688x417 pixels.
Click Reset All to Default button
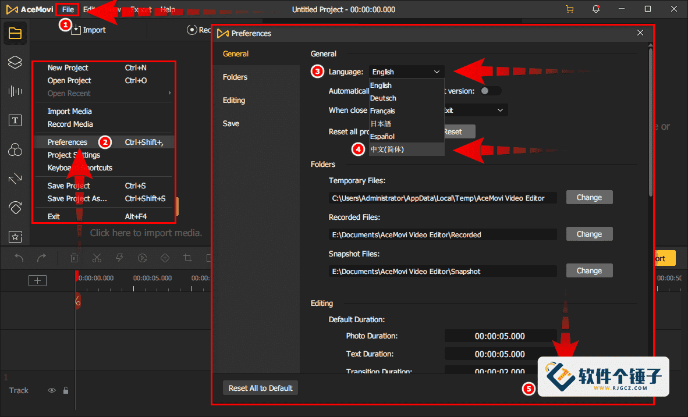pyautogui.click(x=260, y=388)
